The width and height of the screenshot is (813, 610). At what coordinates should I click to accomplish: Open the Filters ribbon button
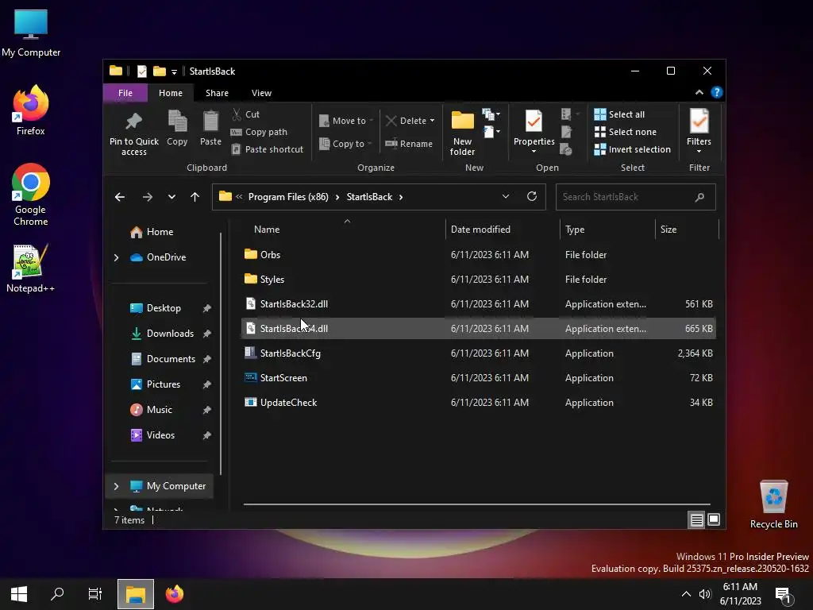[699, 132]
